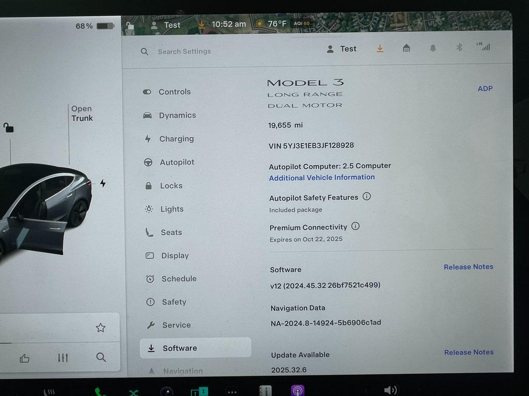Open the garage HomeLink icon

(407, 48)
